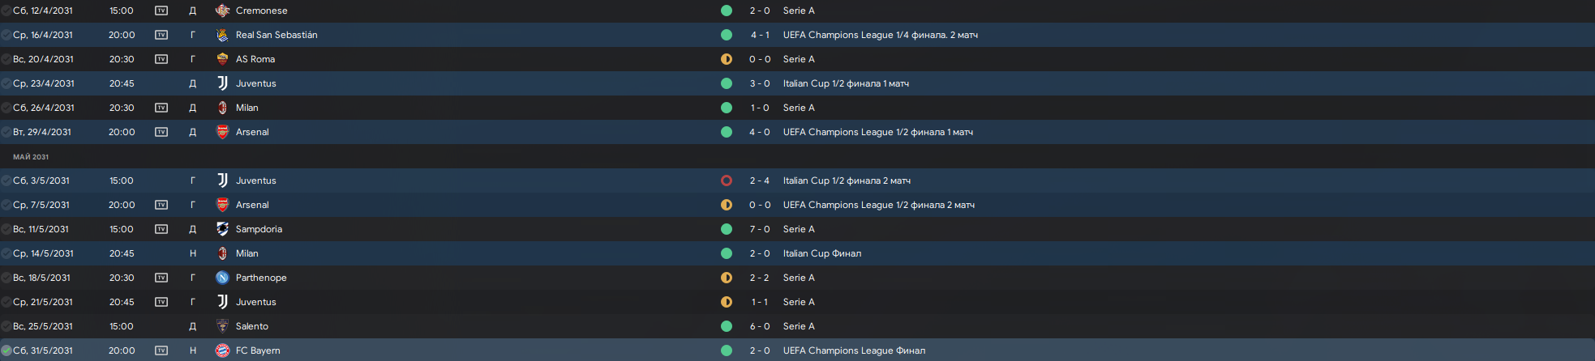The image size is (1595, 361).
Task: Open the Italian Cup Финал competition link
Action: point(822,253)
